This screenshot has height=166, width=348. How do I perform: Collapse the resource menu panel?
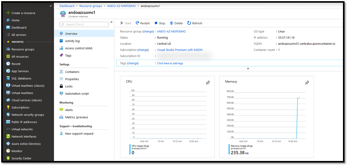tap(111, 22)
